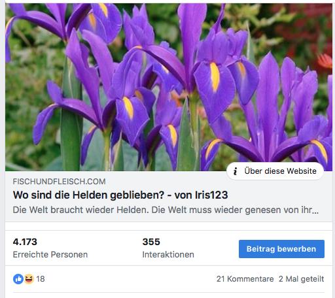Image resolution: width=335 pixels, height=298 pixels.
Task: Select the "Interaktionen" label
Action: [x=168, y=254]
